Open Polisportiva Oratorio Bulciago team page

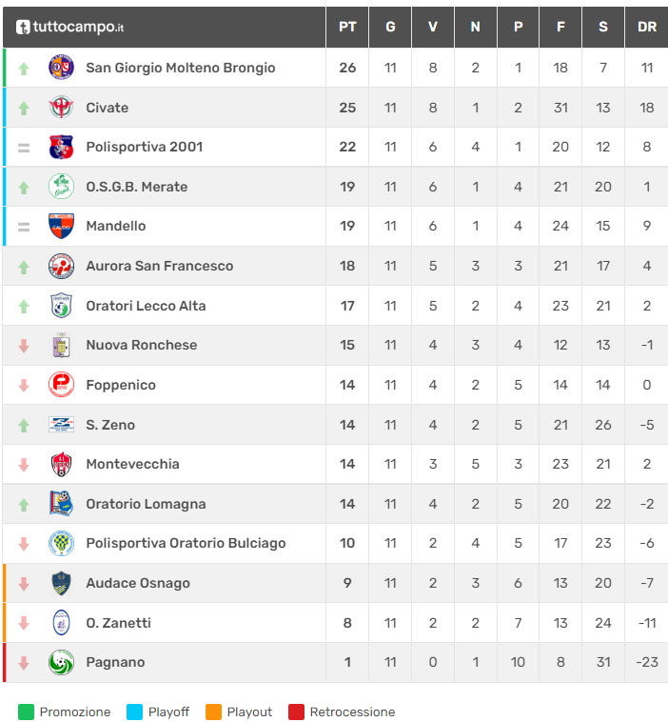pos(186,543)
